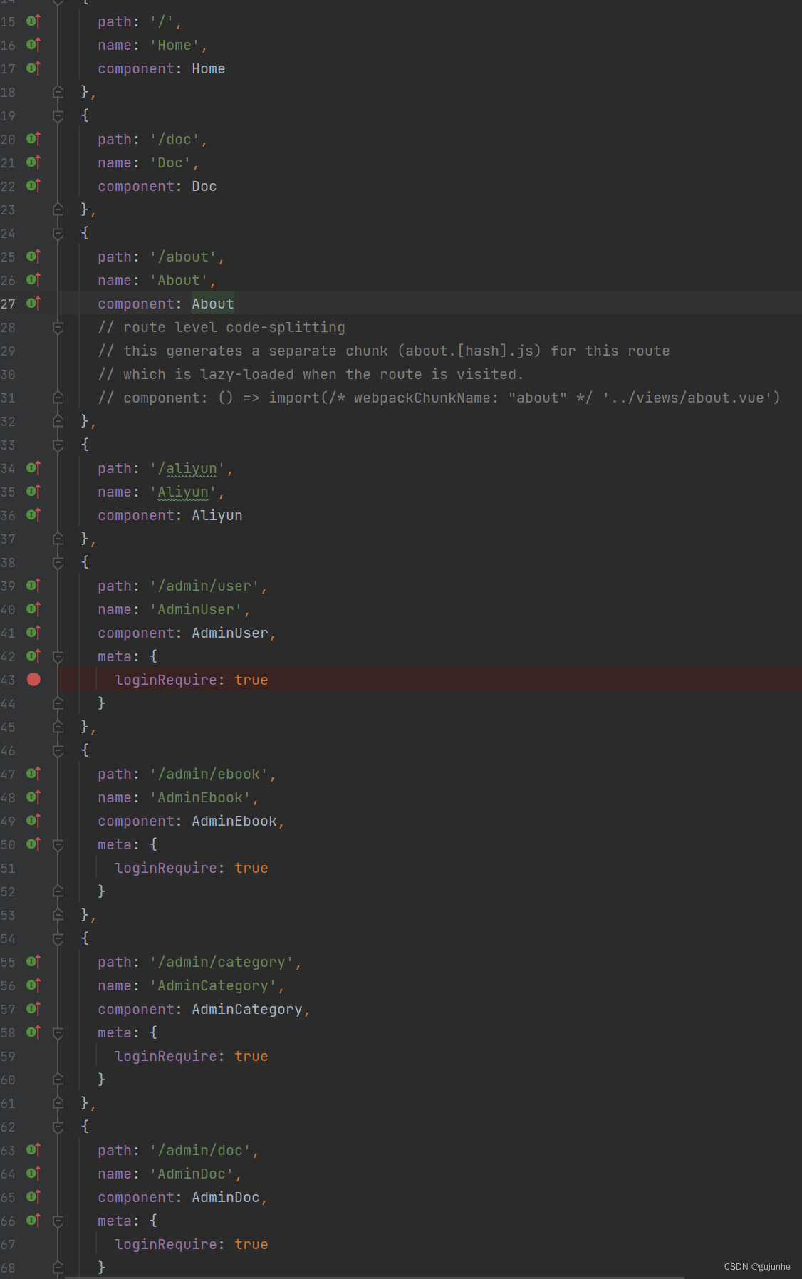Click line number 27 in the gutter
This screenshot has width=802, height=1279.
pyautogui.click(x=8, y=304)
